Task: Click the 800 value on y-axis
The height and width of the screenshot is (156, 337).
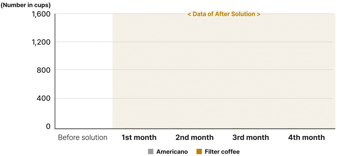Action: point(43,70)
